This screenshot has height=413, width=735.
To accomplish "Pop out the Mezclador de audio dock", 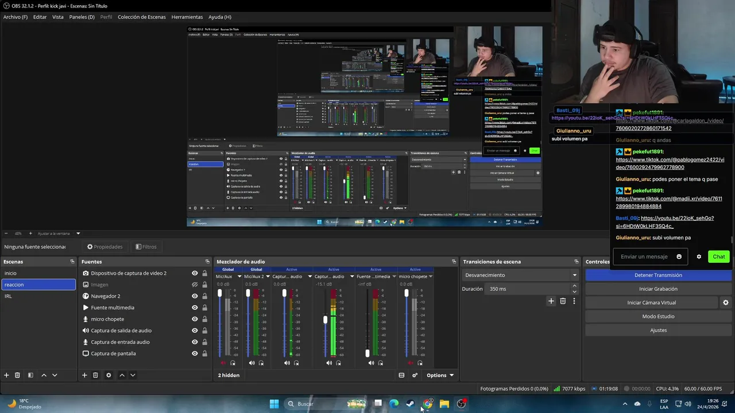I will click(454, 262).
